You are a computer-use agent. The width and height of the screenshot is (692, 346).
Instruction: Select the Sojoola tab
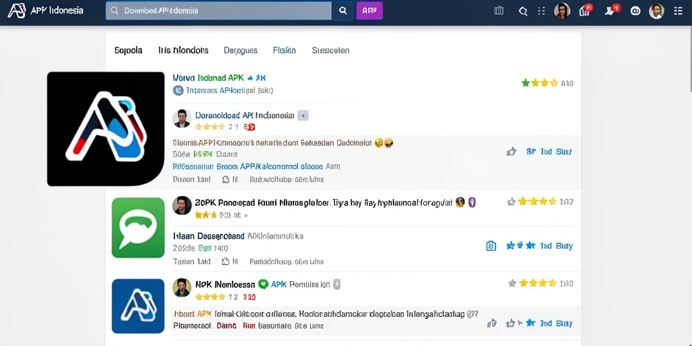128,50
